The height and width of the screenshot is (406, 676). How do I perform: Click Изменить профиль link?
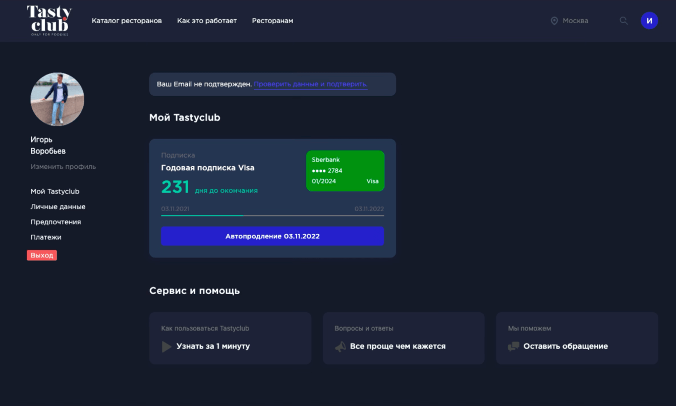pos(63,167)
